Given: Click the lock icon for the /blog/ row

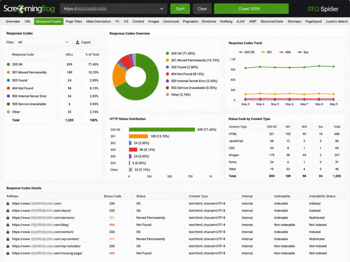Looking at the screenshot, I should point(8,225).
